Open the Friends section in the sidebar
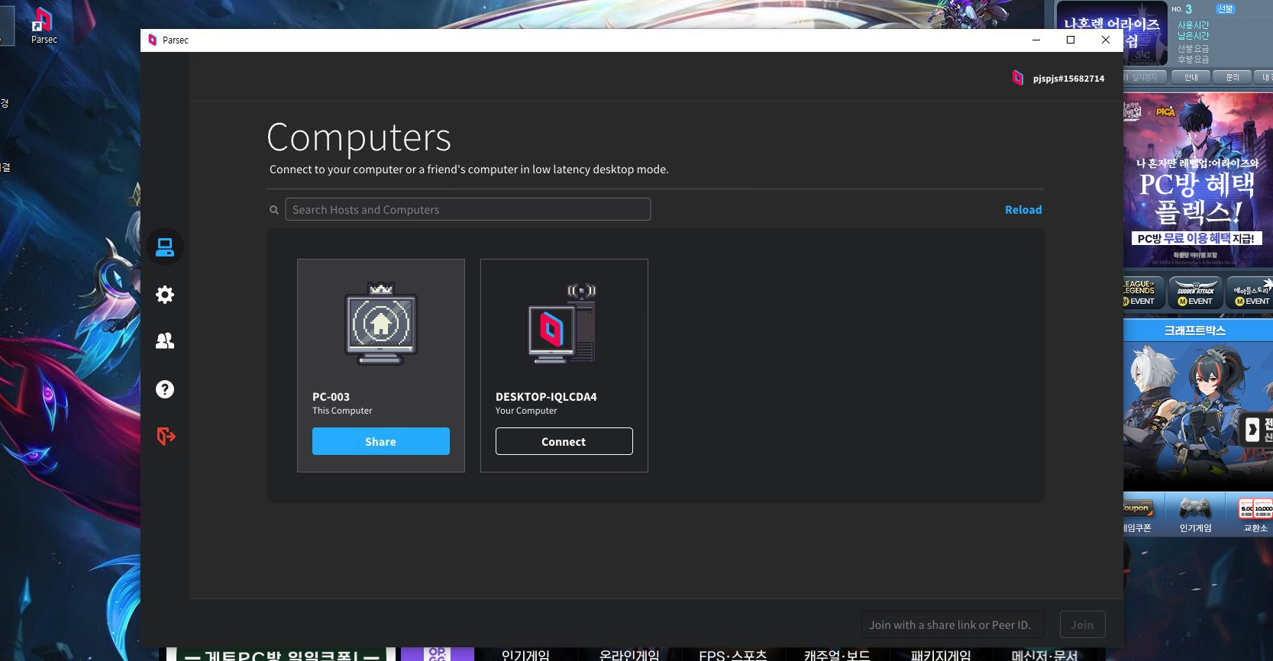Screen dimensions: 1273x661 tap(165, 341)
